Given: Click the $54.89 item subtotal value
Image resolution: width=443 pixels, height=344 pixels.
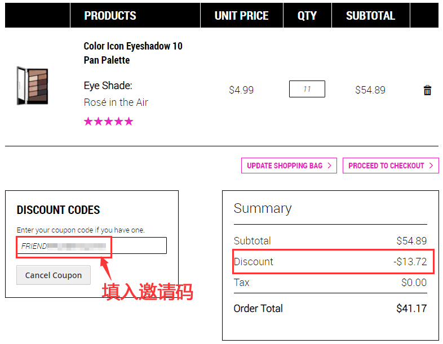Looking at the screenshot, I should [x=370, y=90].
